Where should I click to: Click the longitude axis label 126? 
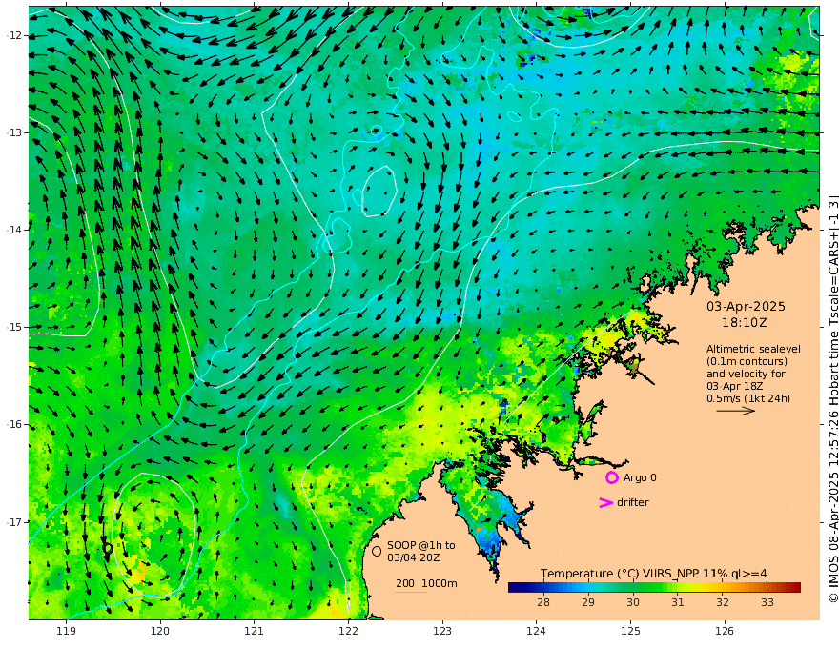[725, 632]
